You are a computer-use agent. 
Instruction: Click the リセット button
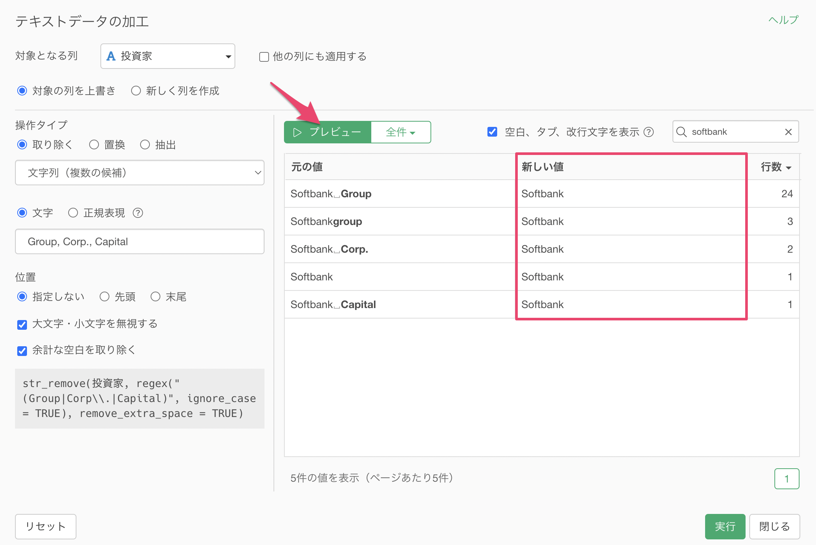pyautogui.click(x=46, y=527)
